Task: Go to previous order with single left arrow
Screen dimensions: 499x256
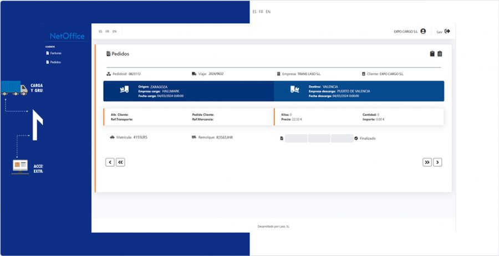Action: click(110, 162)
